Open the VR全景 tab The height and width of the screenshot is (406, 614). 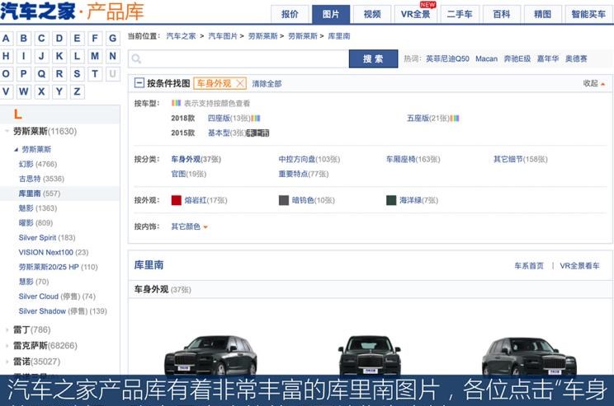[x=415, y=15]
